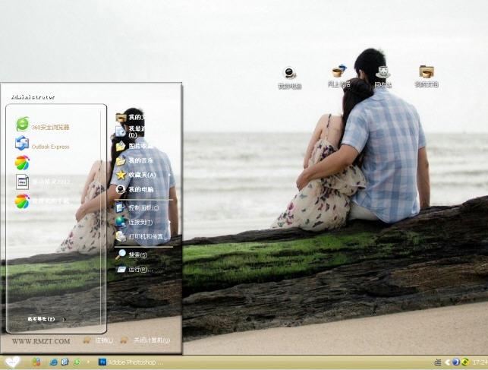The image size is (488, 370).
Task: Open the My Pictures folder entry
Action: point(134,146)
